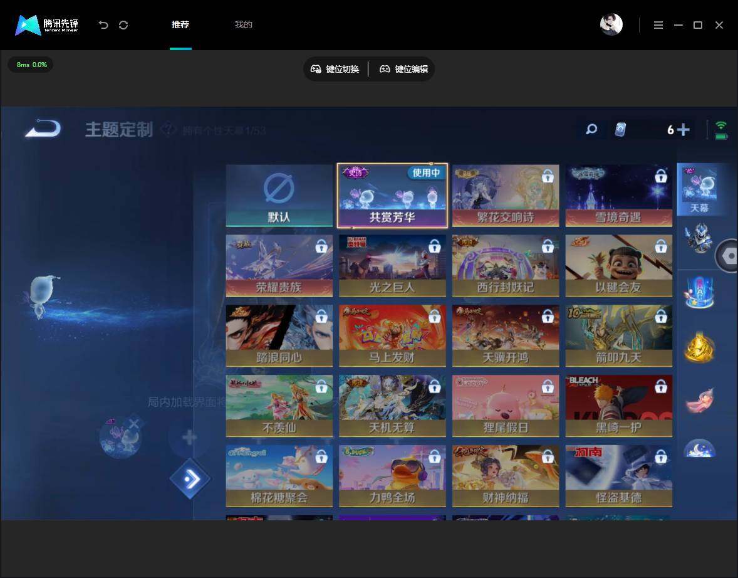Viewport: 738px width, 578px height.
Task: Click the round plus add slot button
Action: pos(189,438)
